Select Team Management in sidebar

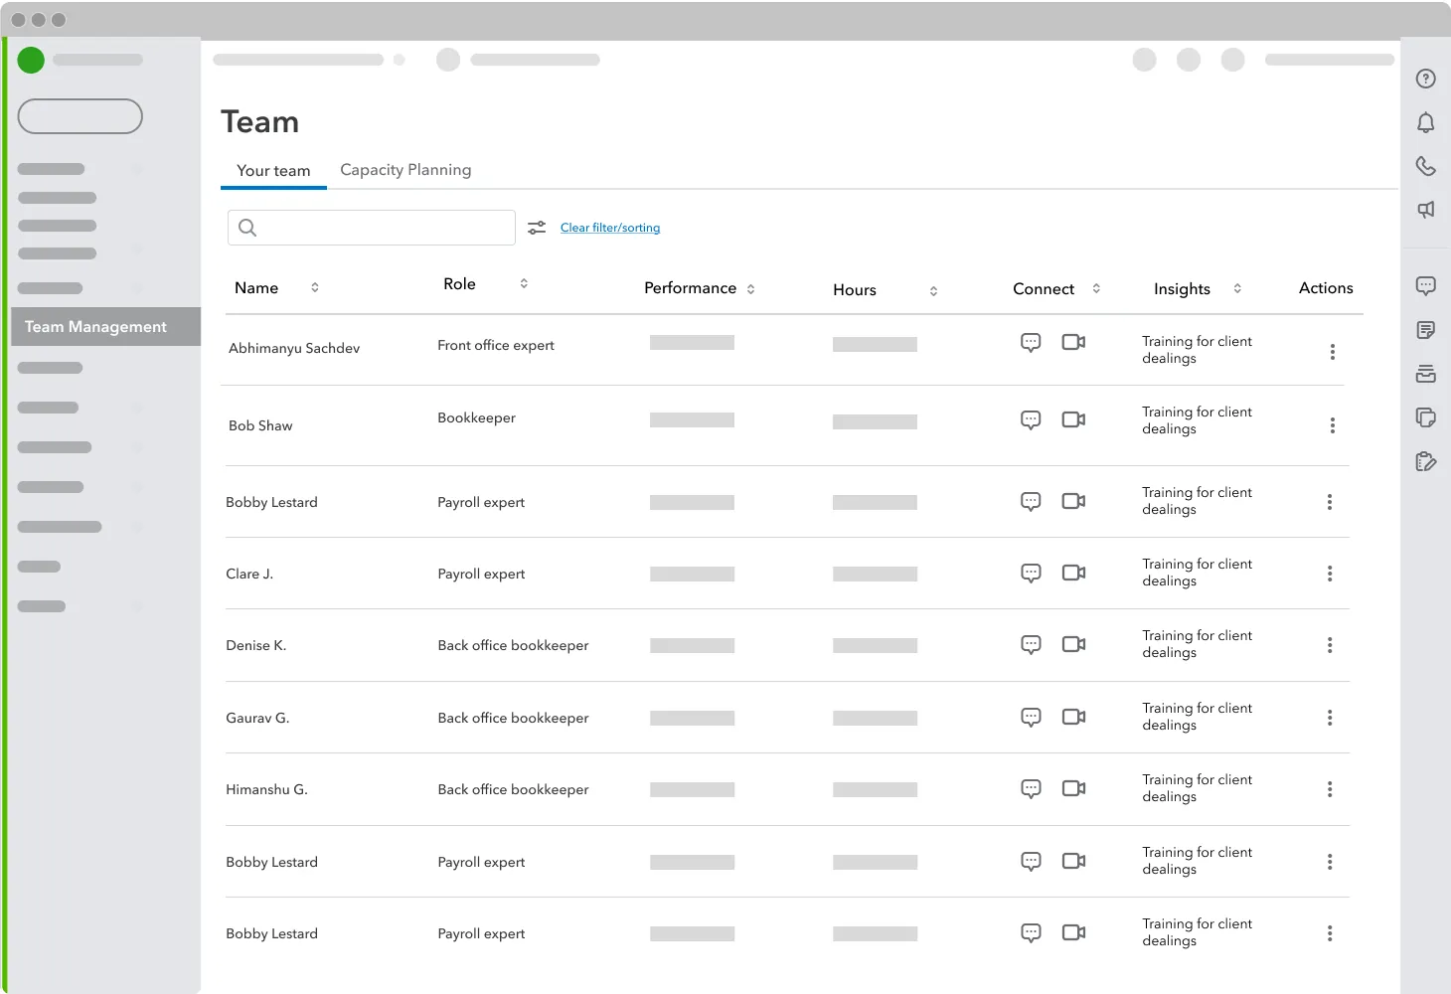[105, 326]
